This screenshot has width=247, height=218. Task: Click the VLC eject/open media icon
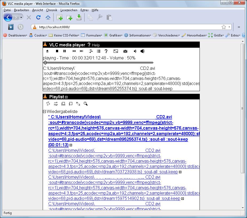tap(47, 51)
